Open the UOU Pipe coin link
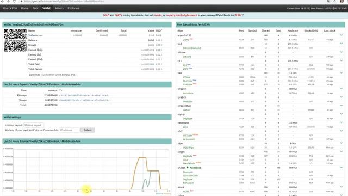This screenshot has width=348, height=196. [189, 148]
